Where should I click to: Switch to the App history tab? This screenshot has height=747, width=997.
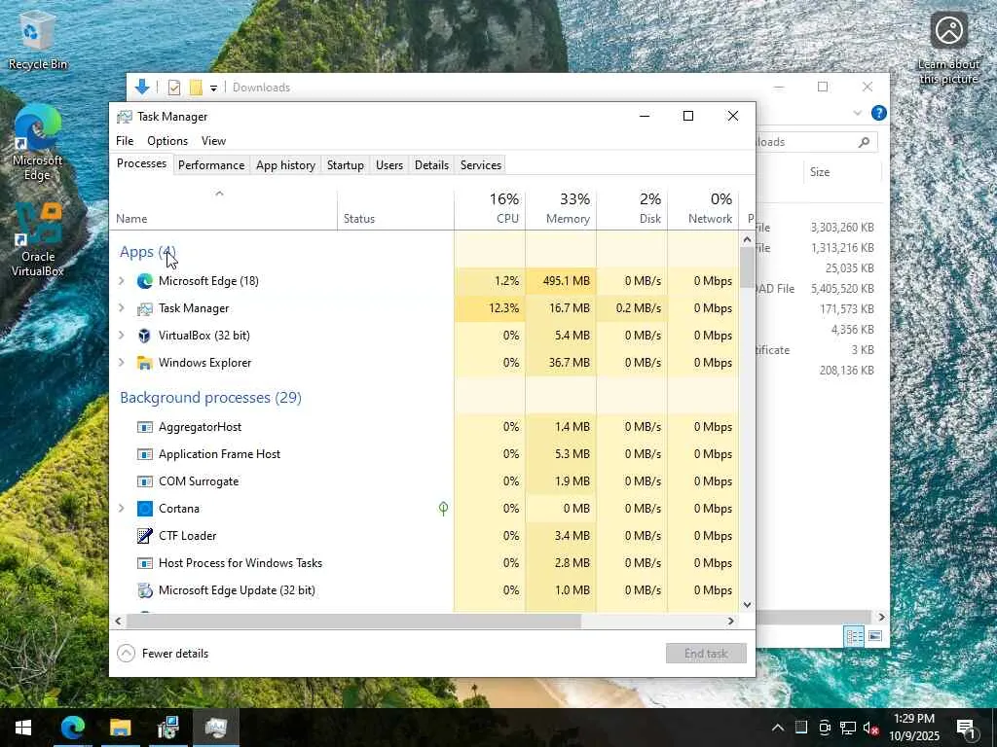(285, 165)
